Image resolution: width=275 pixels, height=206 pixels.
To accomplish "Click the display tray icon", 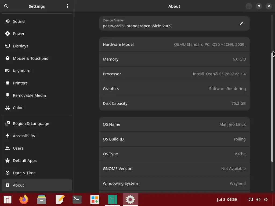I will tap(251, 200).
